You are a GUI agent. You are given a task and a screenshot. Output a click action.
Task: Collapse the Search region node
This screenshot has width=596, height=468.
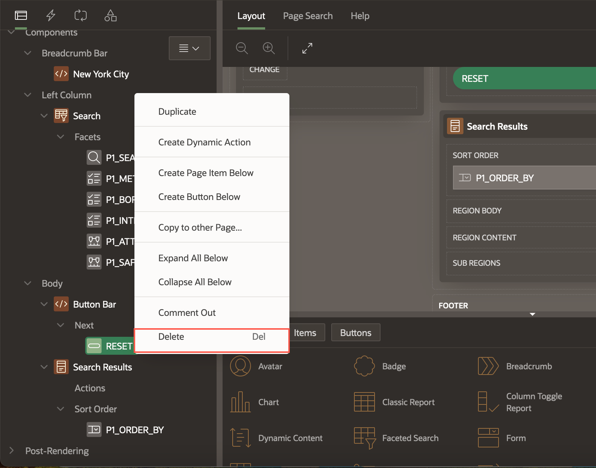[44, 116]
